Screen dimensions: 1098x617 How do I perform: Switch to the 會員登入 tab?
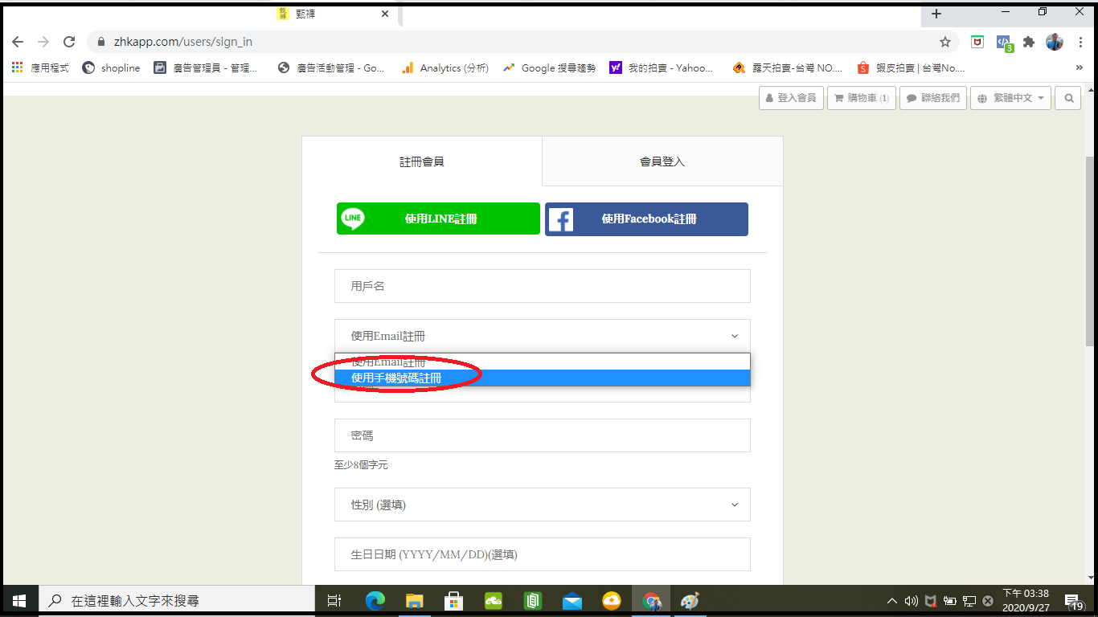pos(662,161)
